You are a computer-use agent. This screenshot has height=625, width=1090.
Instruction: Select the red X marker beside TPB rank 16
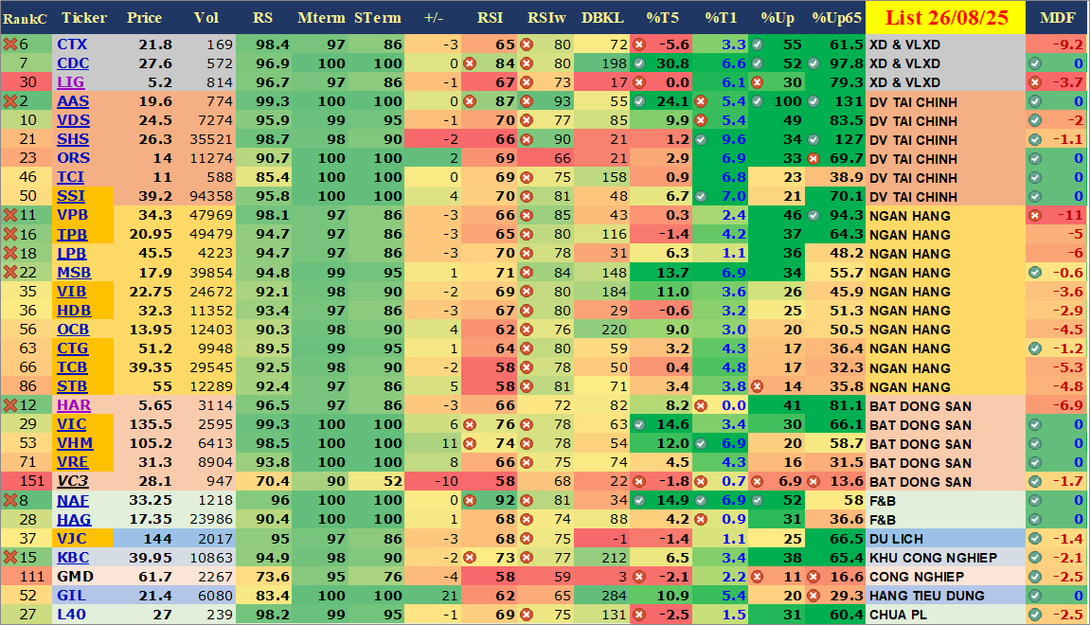pos(9,234)
